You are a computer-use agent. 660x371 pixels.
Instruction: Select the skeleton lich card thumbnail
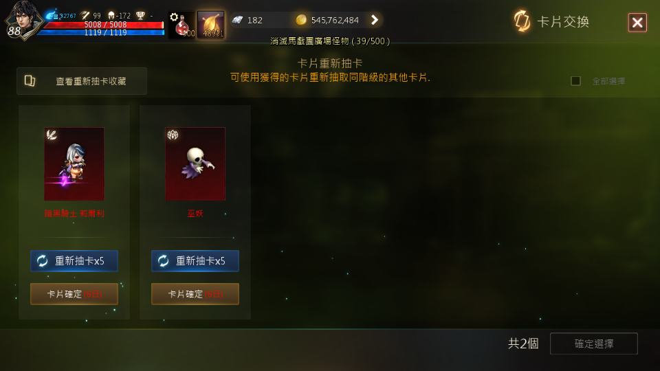tap(195, 164)
